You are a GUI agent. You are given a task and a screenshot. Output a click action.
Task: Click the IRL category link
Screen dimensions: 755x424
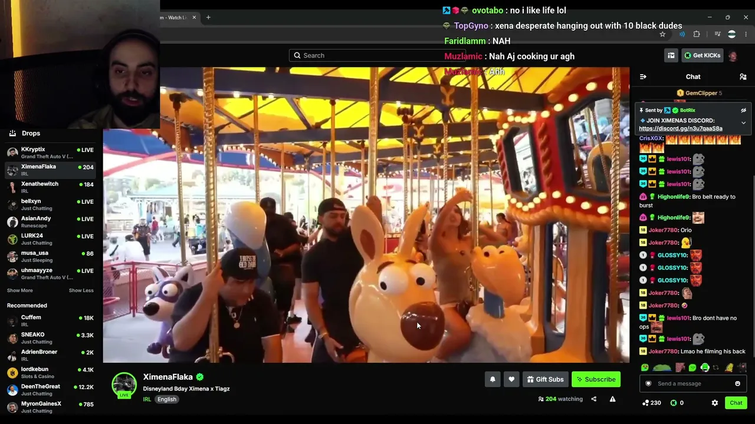click(147, 399)
